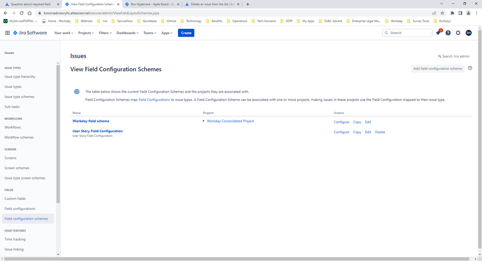Click the browser address bar URL
This screenshot has width=482, height=261.
pyautogui.click(x=101, y=13)
